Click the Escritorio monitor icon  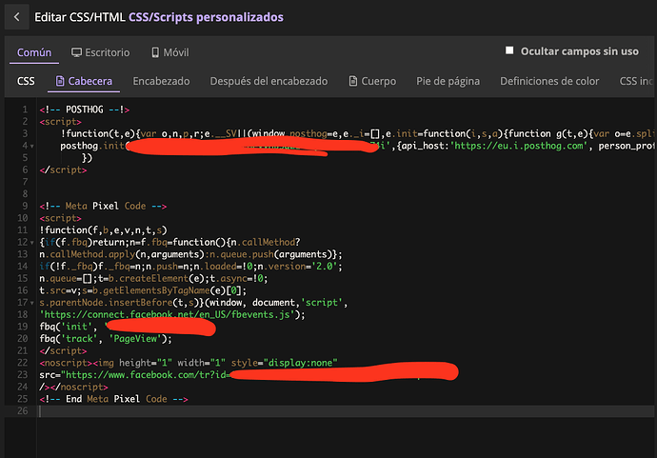point(76,52)
